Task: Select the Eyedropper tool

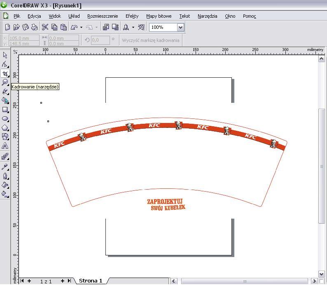Action: point(5,167)
